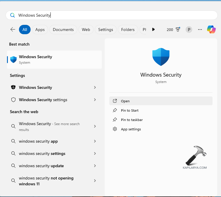221x197 pixels.
Task: Open the three-dot more options menu
Action: (x=200, y=30)
